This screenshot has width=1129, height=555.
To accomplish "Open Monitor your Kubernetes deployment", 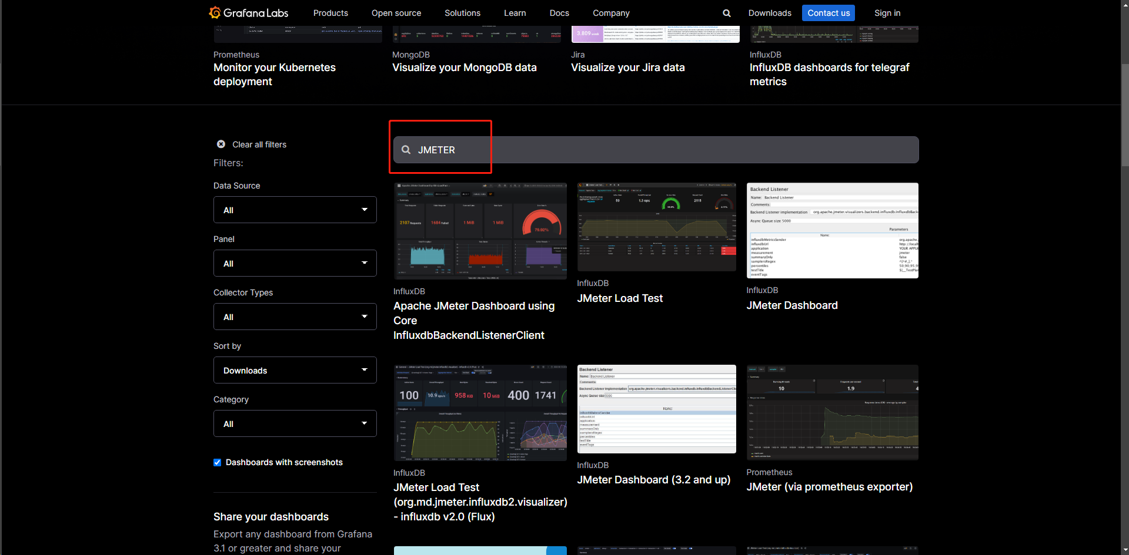I will (x=275, y=75).
